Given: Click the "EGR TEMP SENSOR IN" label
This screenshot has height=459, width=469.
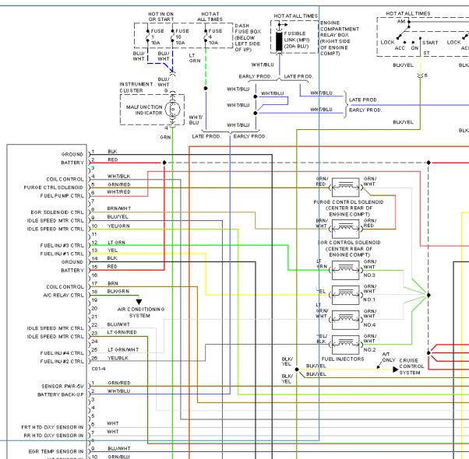Looking at the screenshot, I should (56, 451).
